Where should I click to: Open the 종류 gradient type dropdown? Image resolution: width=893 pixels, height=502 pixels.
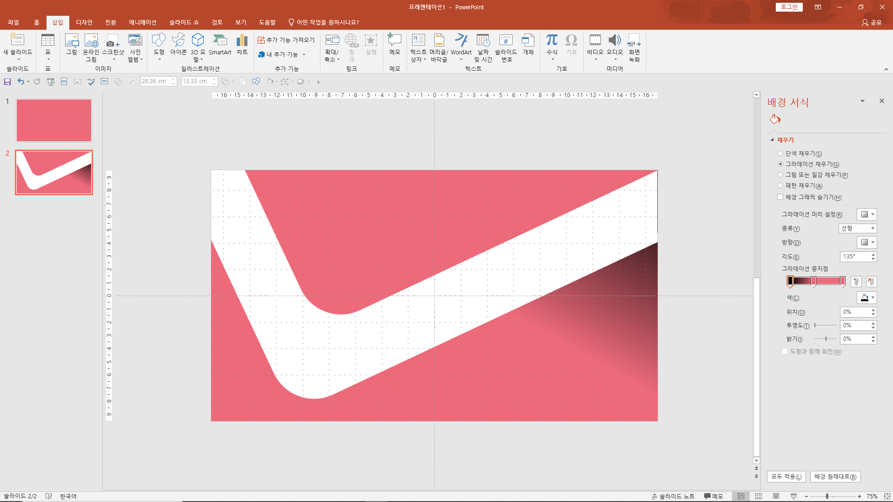858,228
